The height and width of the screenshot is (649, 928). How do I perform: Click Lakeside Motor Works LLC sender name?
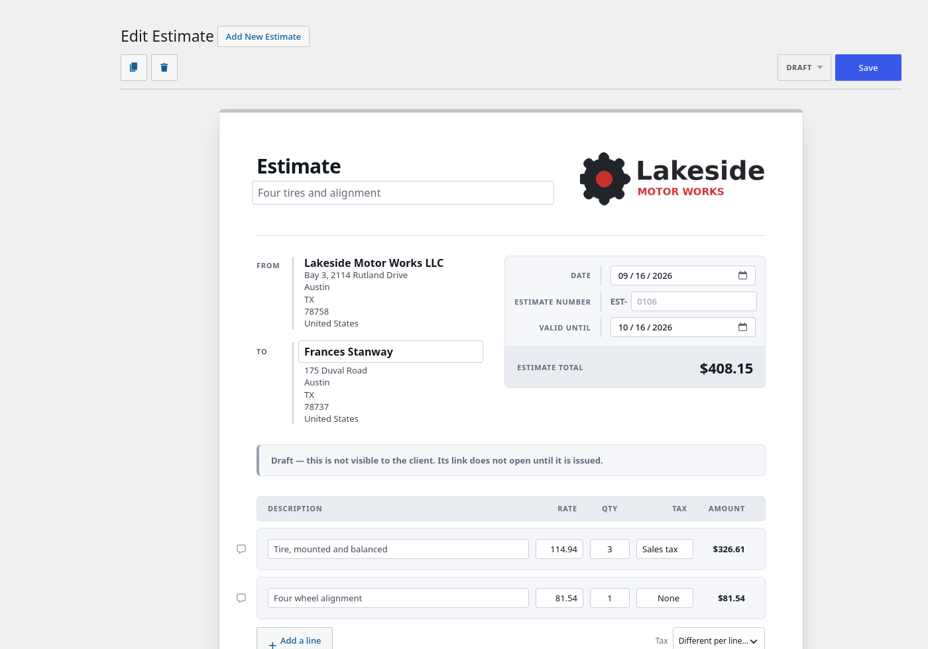(x=374, y=263)
